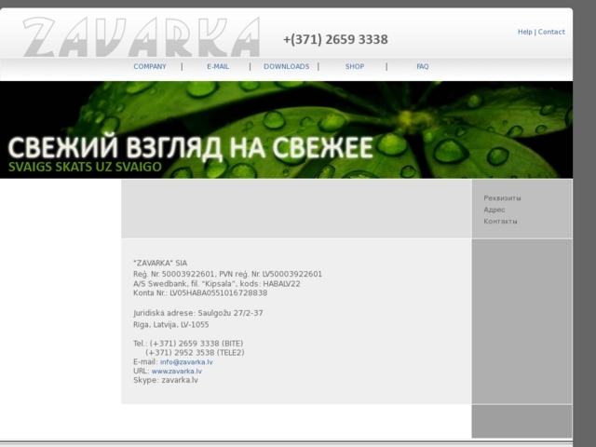The height and width of the screenshot is (447, 596).
Task: Click the "ZAVARKA" SIA company name text
Action: 160,263
